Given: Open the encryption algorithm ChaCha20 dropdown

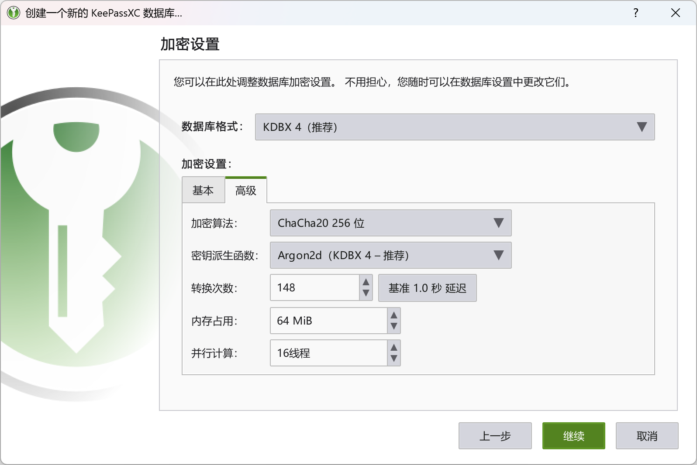Looking at the screenshot, I should (390, 223).
